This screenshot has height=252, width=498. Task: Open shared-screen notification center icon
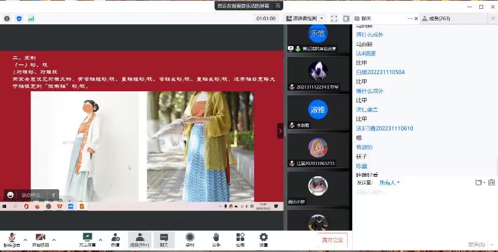coord(276,206)
